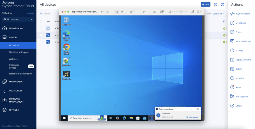Open table column settings gear
Viewport: 255px width, 129px height.
coord(224,22)
